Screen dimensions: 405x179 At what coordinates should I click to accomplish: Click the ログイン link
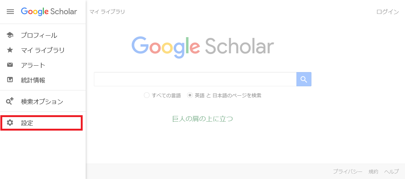coord(387,12)
